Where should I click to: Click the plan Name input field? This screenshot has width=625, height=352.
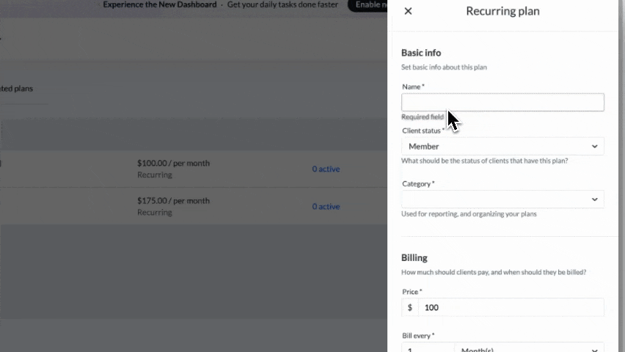tap(502, 103)
